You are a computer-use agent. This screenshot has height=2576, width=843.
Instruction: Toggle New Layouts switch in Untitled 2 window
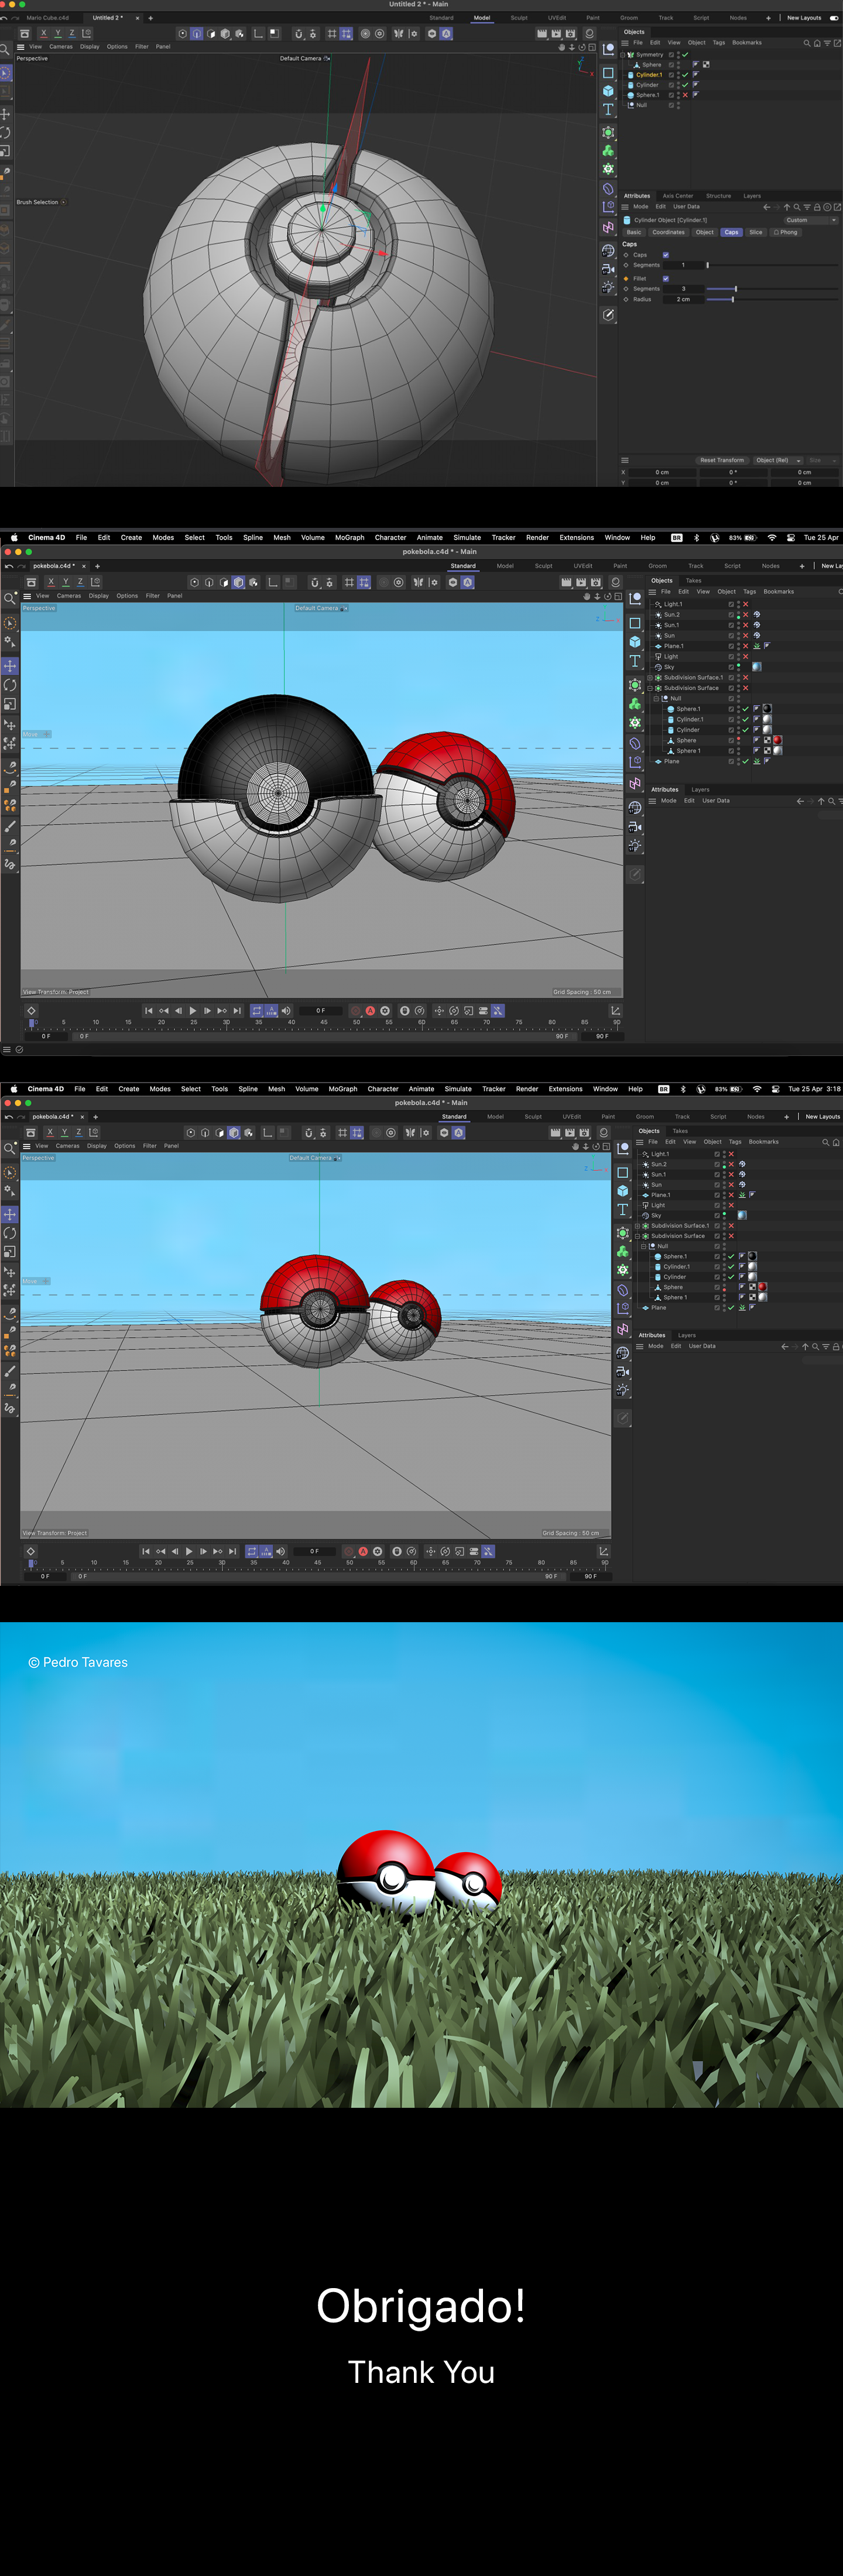click(x=834, y=18)
